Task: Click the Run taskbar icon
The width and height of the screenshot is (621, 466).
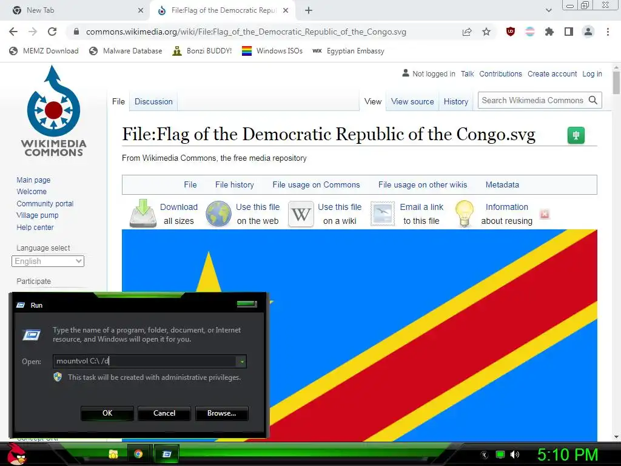Action: (167, 454)
